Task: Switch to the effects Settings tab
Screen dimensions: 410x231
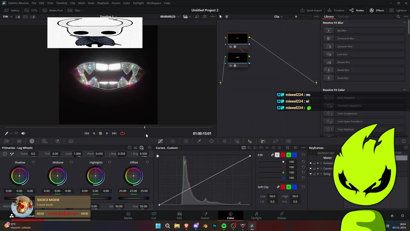Action: 343,17
